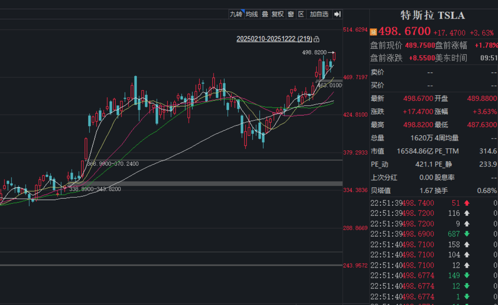Click the 514.6294 price axis label
The height and width of the screenshot is (305, 498).
[x=355, y=30]
